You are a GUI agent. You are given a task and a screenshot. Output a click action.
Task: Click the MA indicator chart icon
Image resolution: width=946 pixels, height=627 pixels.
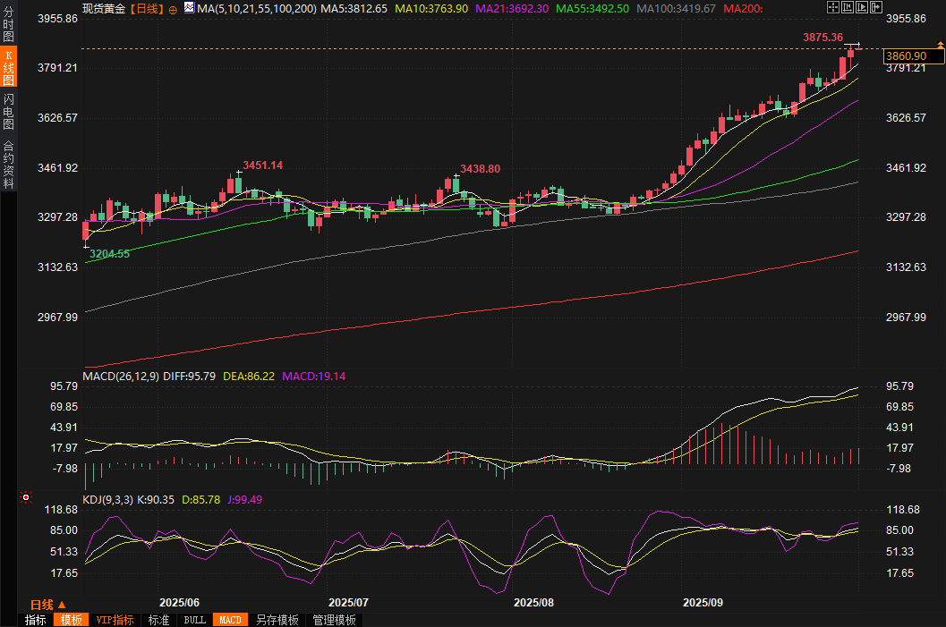pos(188,7)
